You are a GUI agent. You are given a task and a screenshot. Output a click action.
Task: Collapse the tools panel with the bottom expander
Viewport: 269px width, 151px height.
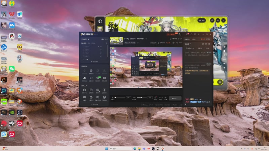[x=94, y=104]
